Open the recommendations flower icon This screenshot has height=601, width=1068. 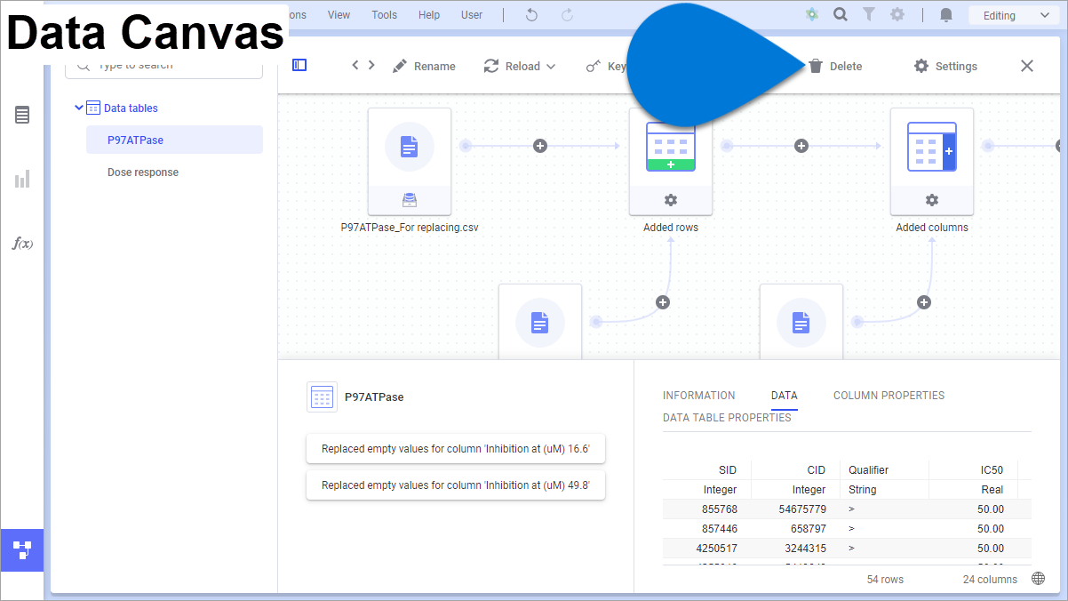[812, 14]
